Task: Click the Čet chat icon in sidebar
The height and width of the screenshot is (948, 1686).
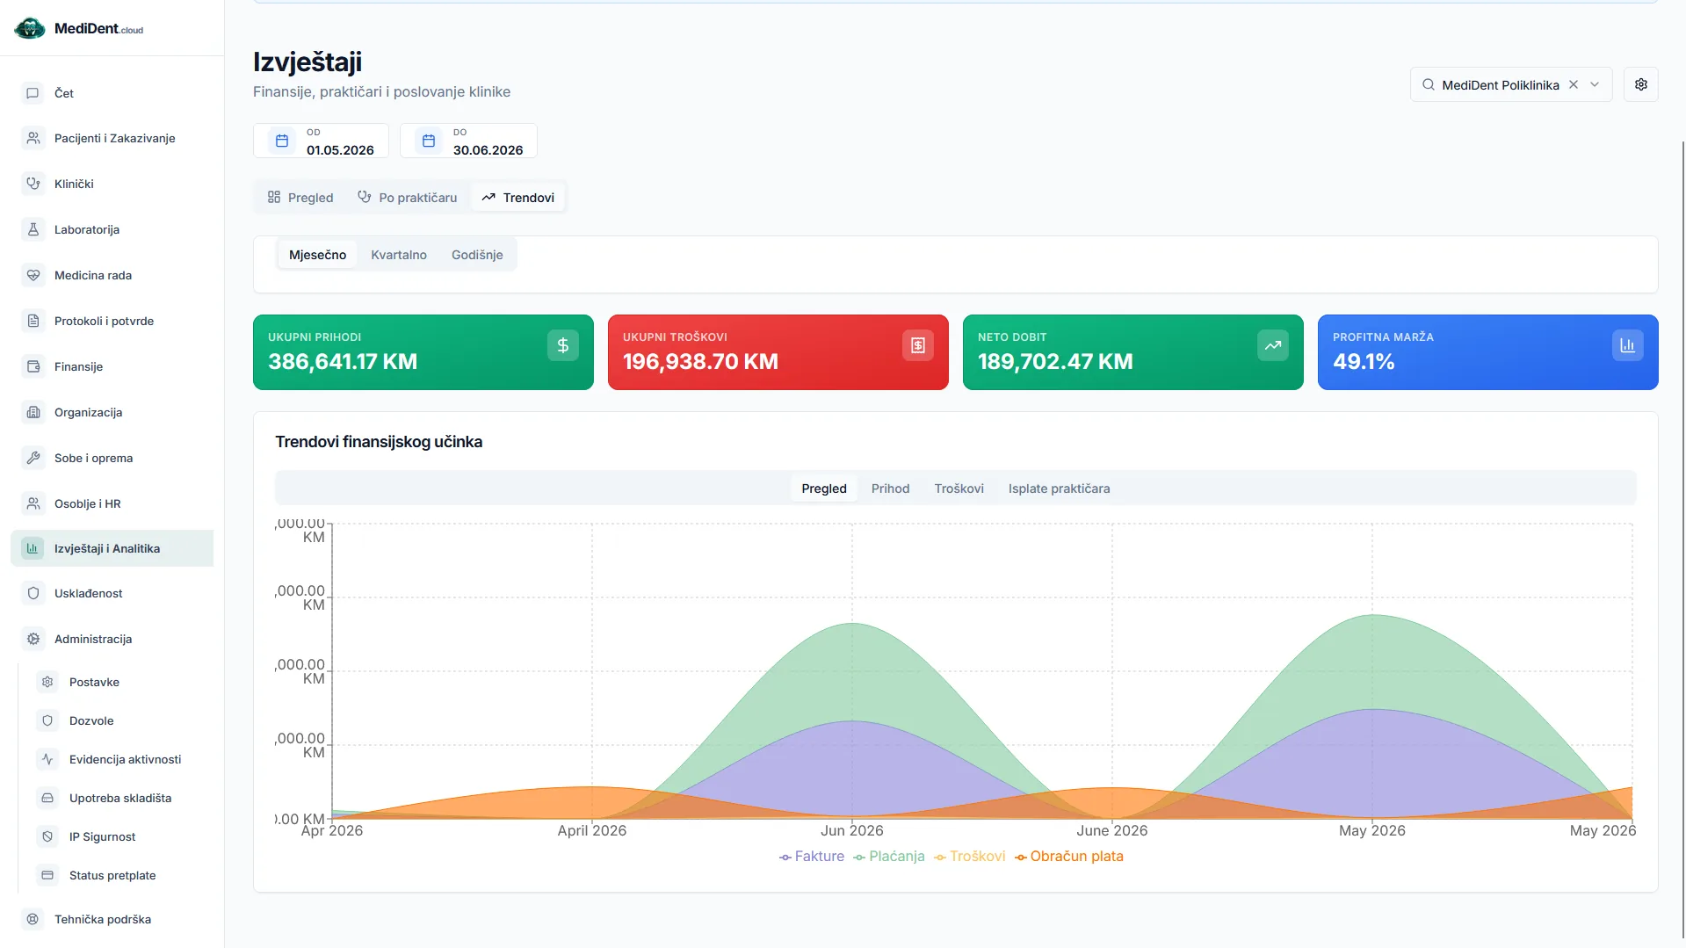Action: 33,93
